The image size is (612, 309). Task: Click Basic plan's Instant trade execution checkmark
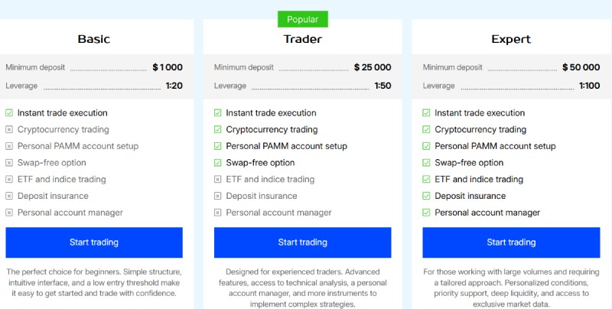click(x=9, y=113)
